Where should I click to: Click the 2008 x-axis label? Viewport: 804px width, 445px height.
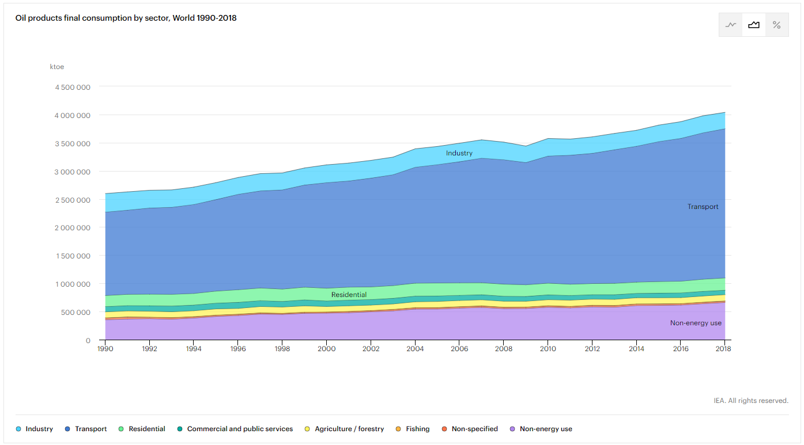[x=504, y=349]
